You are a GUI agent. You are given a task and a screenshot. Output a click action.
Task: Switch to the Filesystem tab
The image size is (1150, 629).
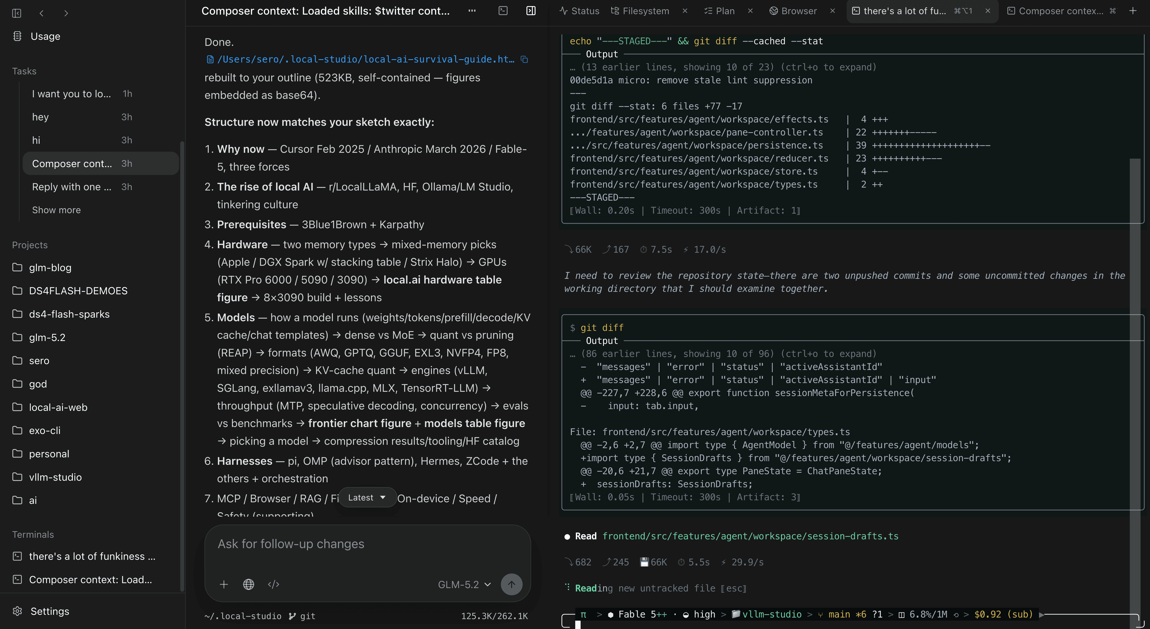640,11
